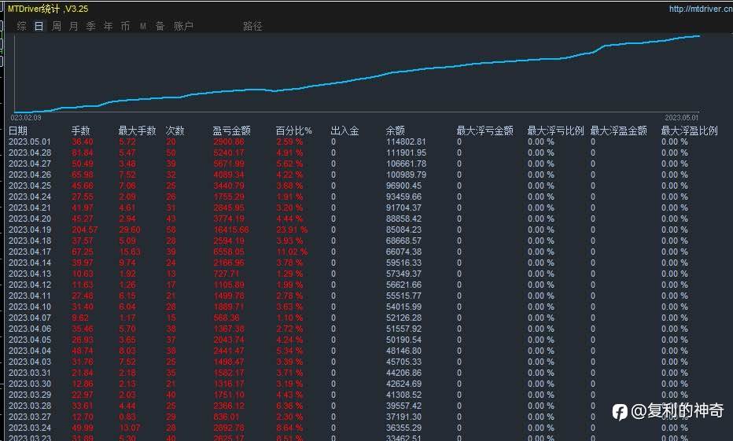Select the 日 daily statistics tab
This screenshot has width=733, height=441.
point(39,26)
